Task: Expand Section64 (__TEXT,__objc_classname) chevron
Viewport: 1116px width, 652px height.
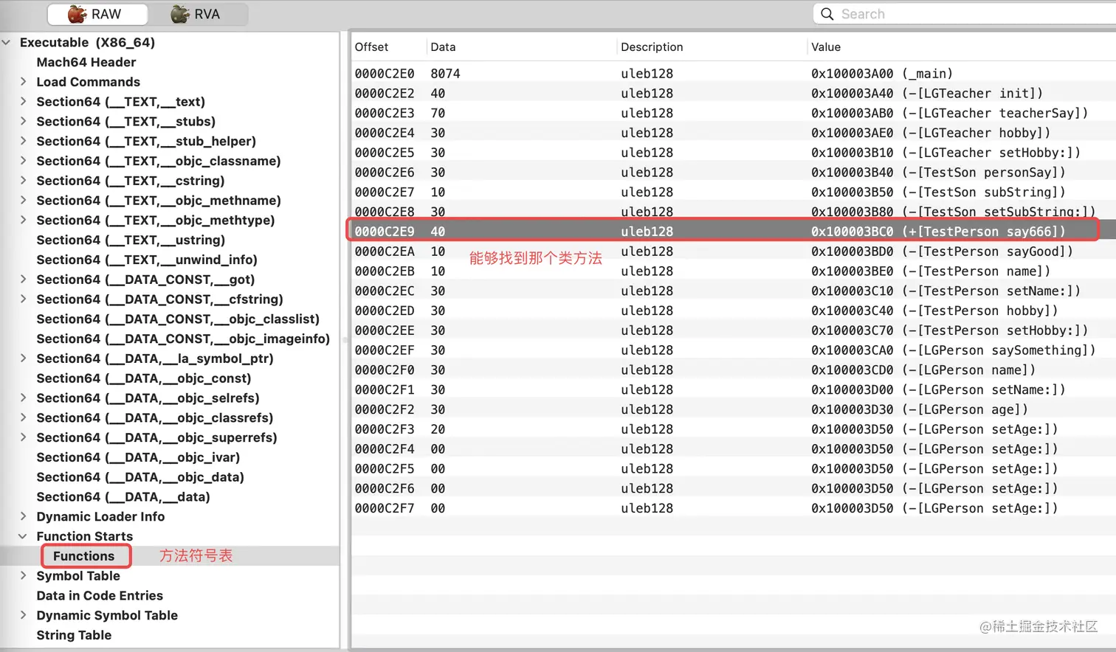Action: click(23, 161)
